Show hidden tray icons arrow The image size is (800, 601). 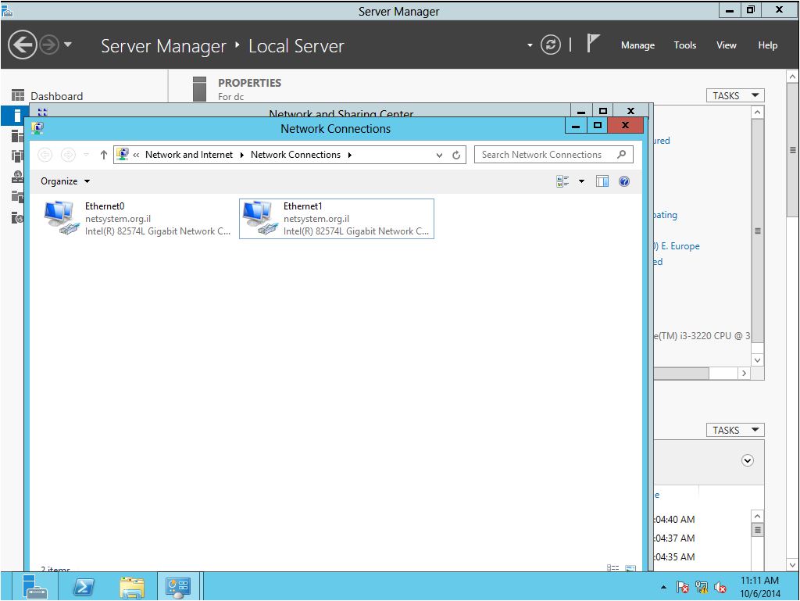point(664,587)
